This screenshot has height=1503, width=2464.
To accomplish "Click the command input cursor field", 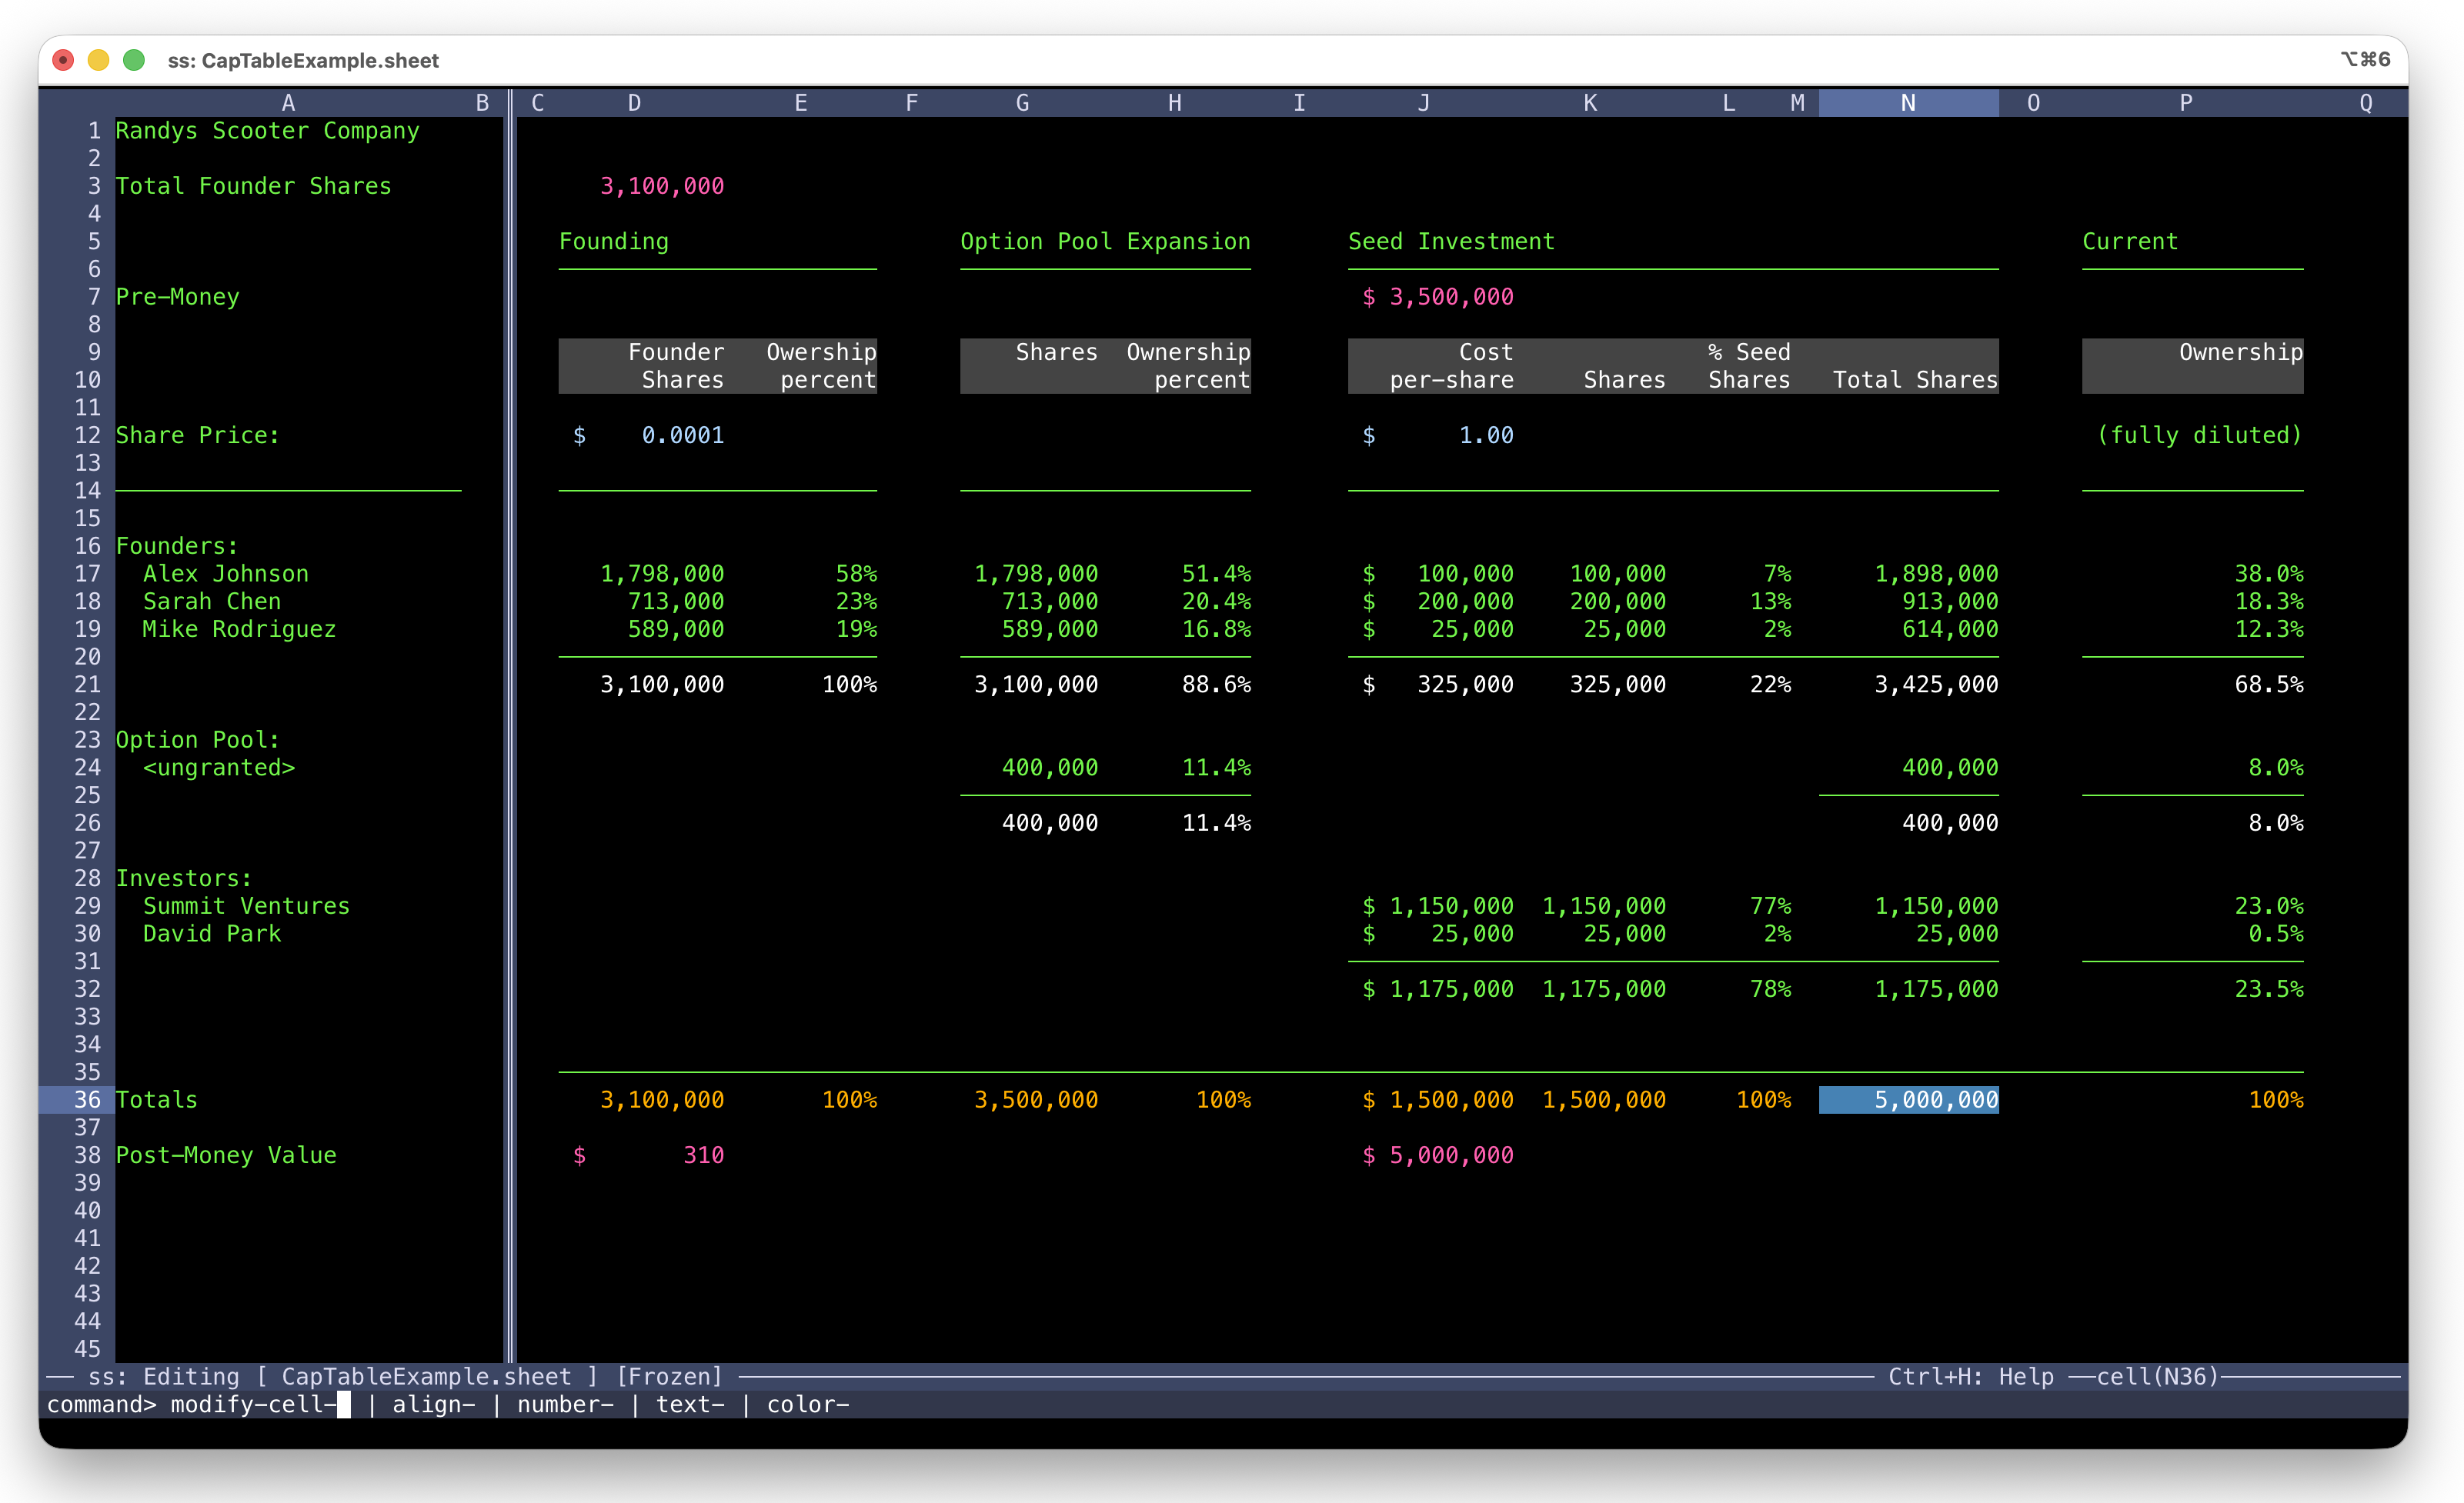I will (344, 1404).
